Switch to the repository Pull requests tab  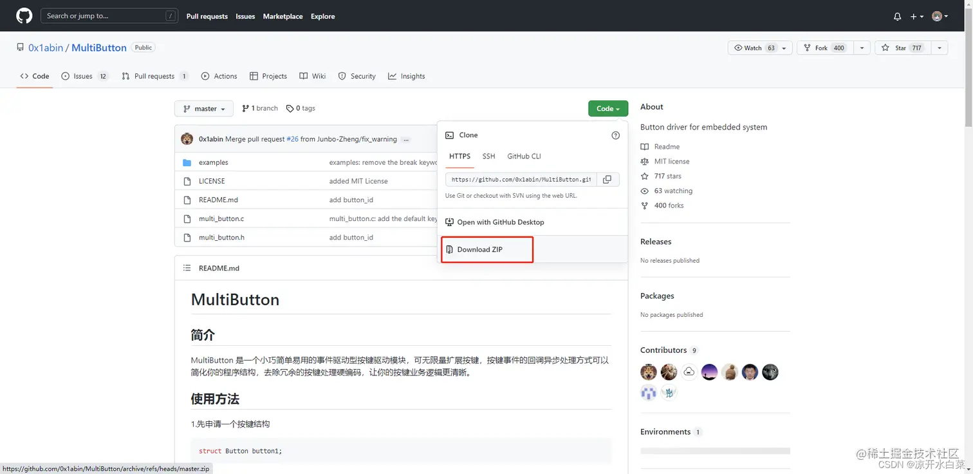[154, 76]
